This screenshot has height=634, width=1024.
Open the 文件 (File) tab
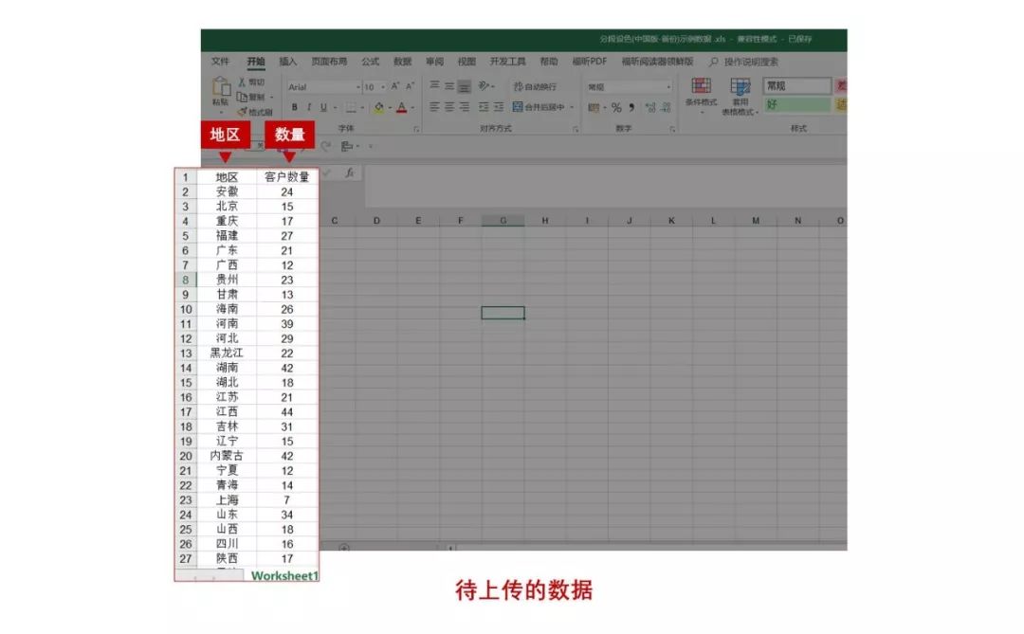click(220, 62)
